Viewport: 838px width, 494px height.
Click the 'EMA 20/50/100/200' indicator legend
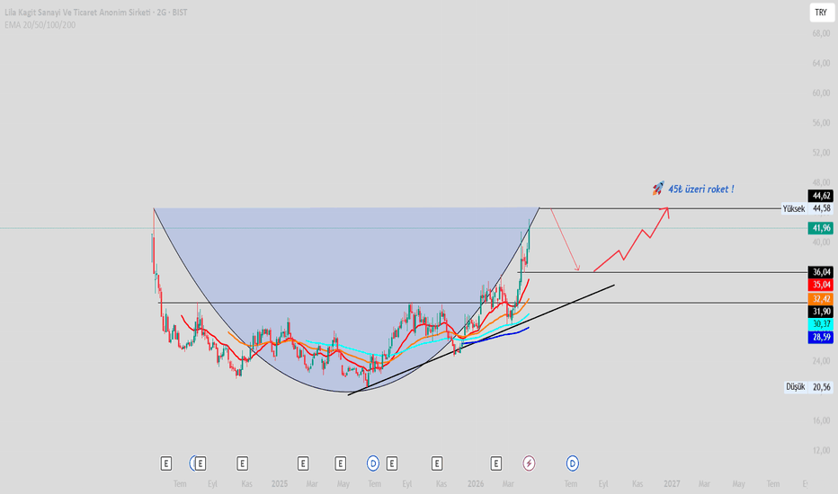[x=40, y=25]
